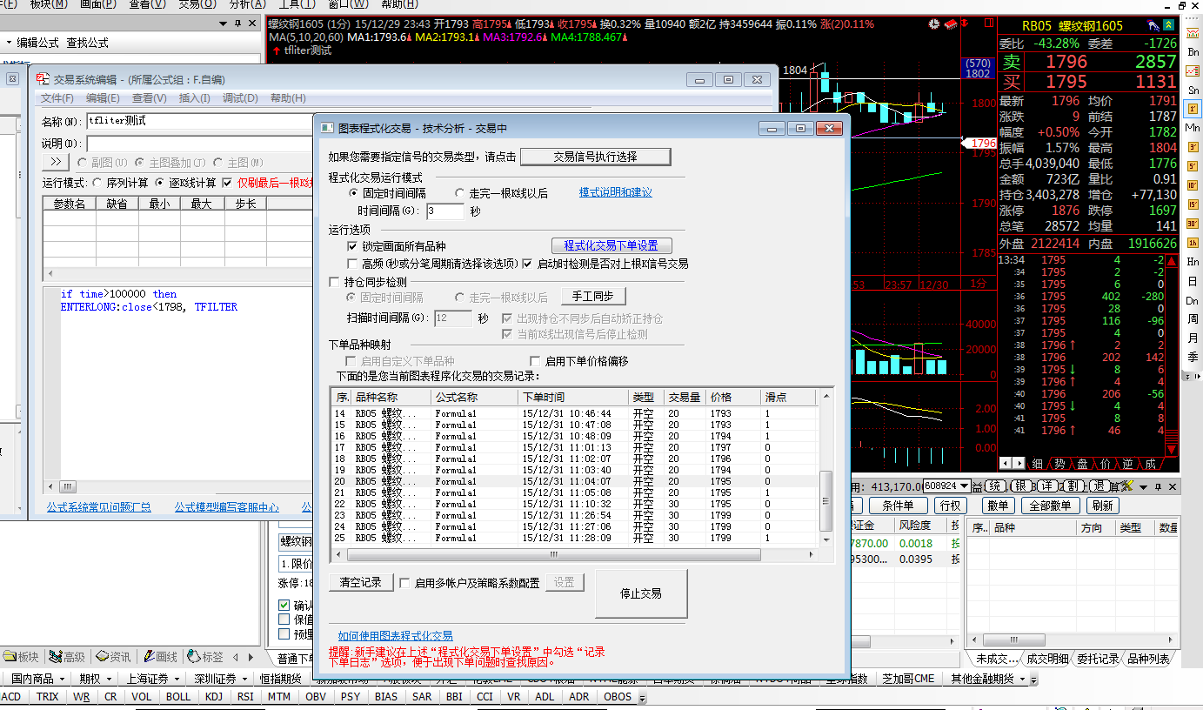Open the 标签 tab icon
The width and height of the screenshot is (1203, 710).
(205, 657)
